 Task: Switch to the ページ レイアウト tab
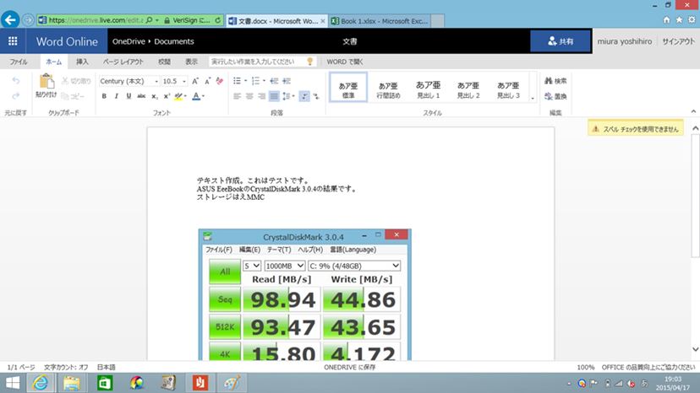point(123,62)
